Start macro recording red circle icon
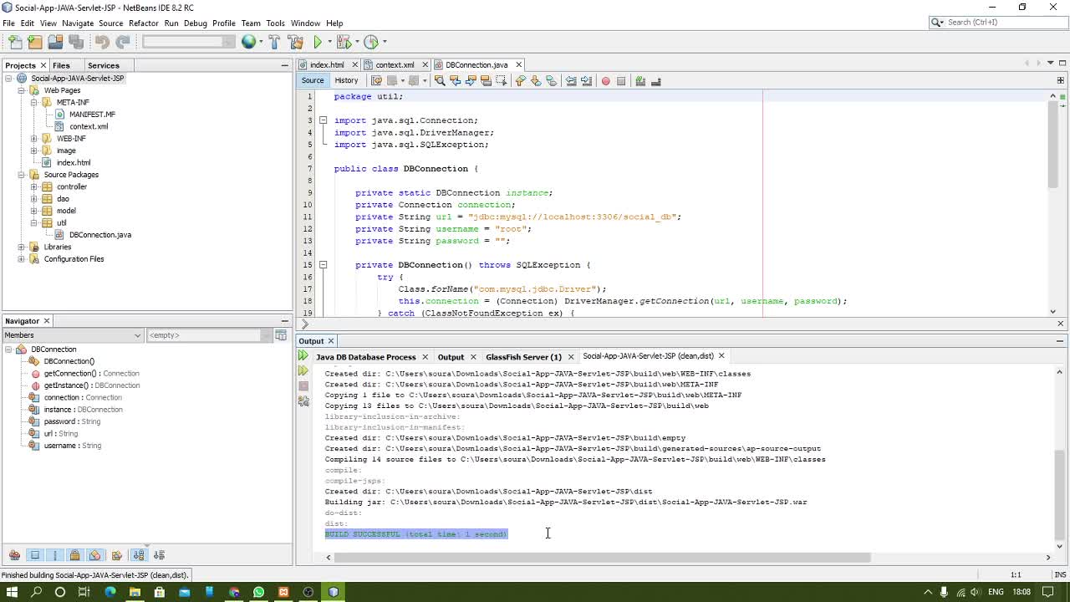Viewport: 1070px width, 602px height. click(x=606, y=81)
